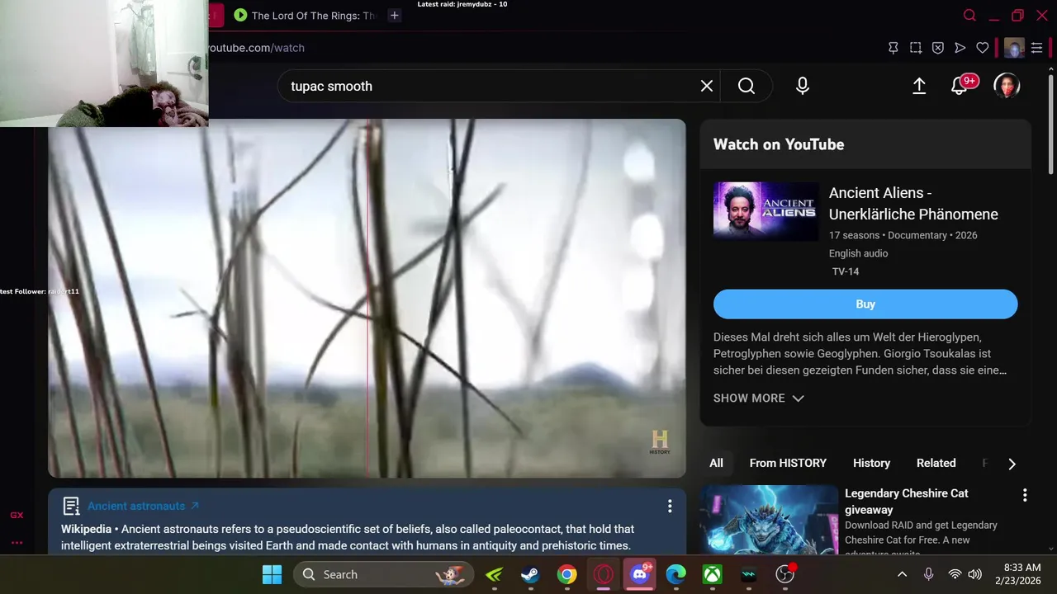Start voice search with microphone icon
Screen dimensions: 1057x594
pyautogui.click(x=803, y=86)
